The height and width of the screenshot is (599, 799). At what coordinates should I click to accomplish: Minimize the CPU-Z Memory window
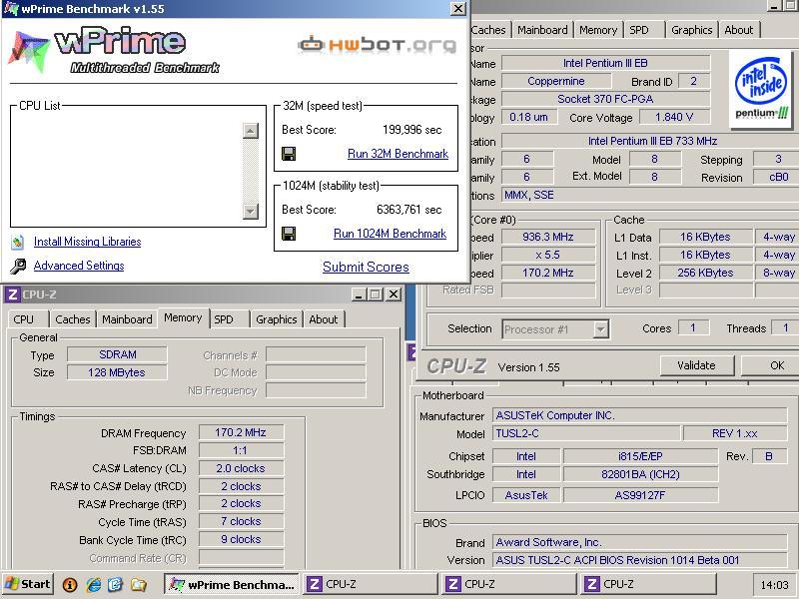click(359, 295)
